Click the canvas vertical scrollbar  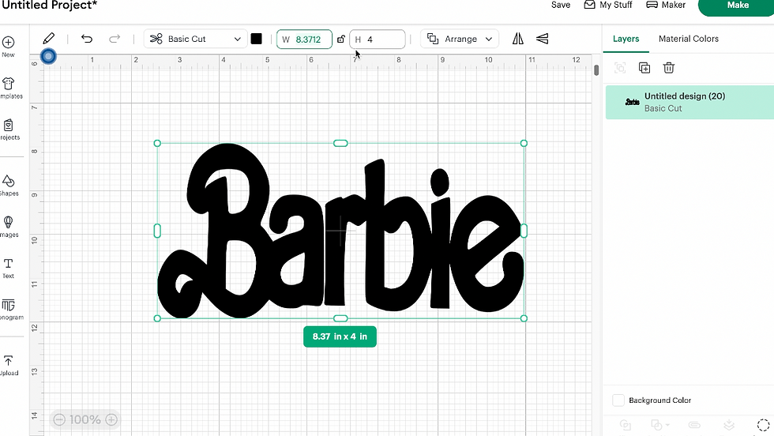pos(596,70)
